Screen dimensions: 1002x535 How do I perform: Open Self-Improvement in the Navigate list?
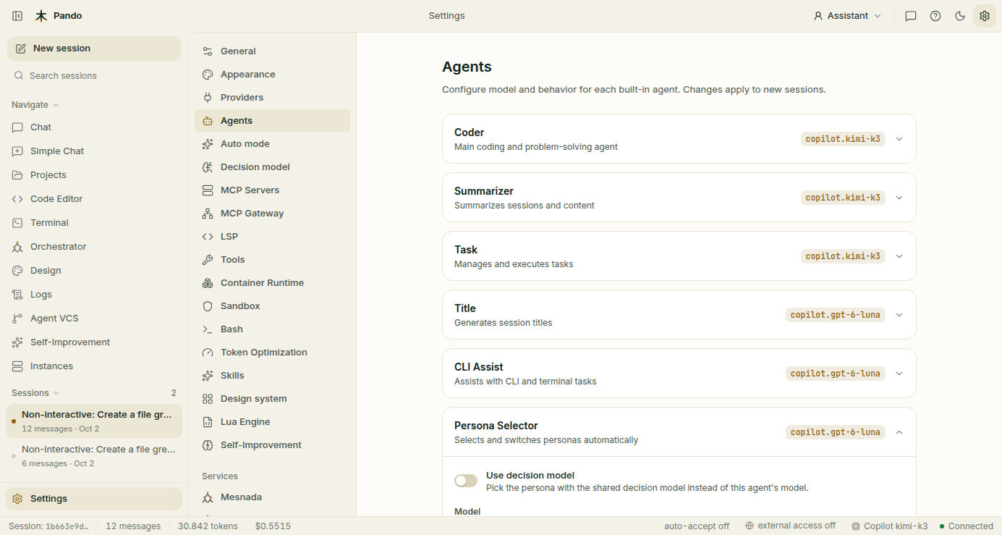[x=94, y=342]
